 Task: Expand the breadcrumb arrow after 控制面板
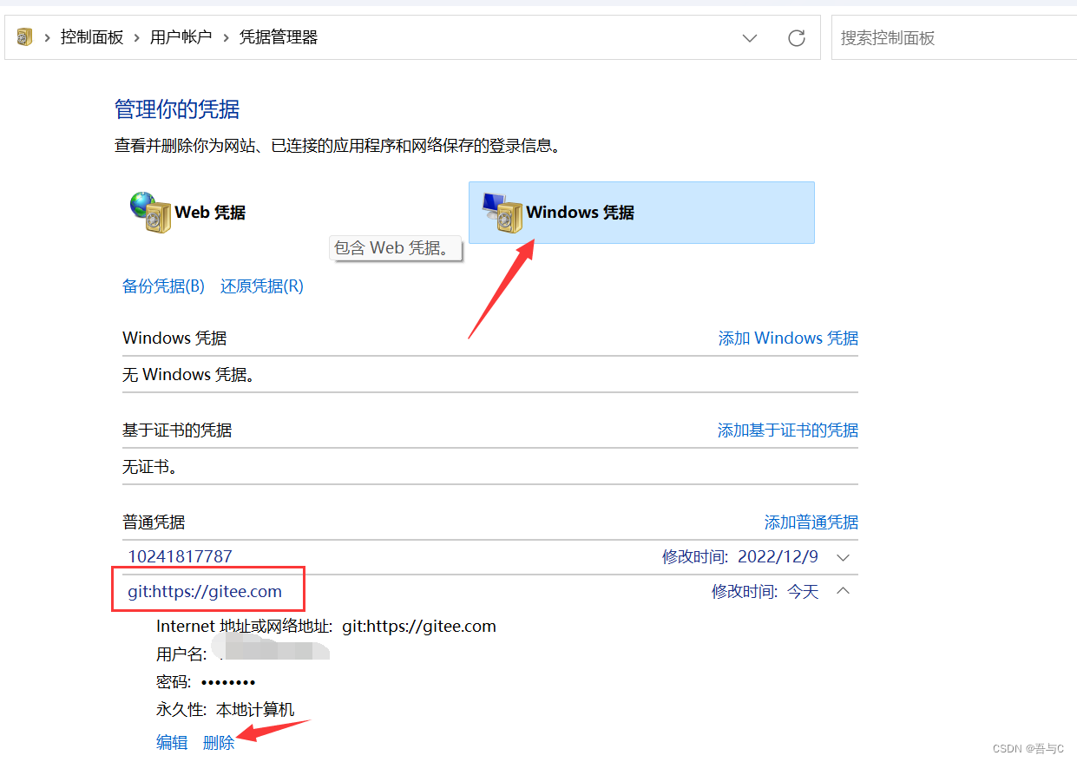pyautogui.click(x=136, y=37)
